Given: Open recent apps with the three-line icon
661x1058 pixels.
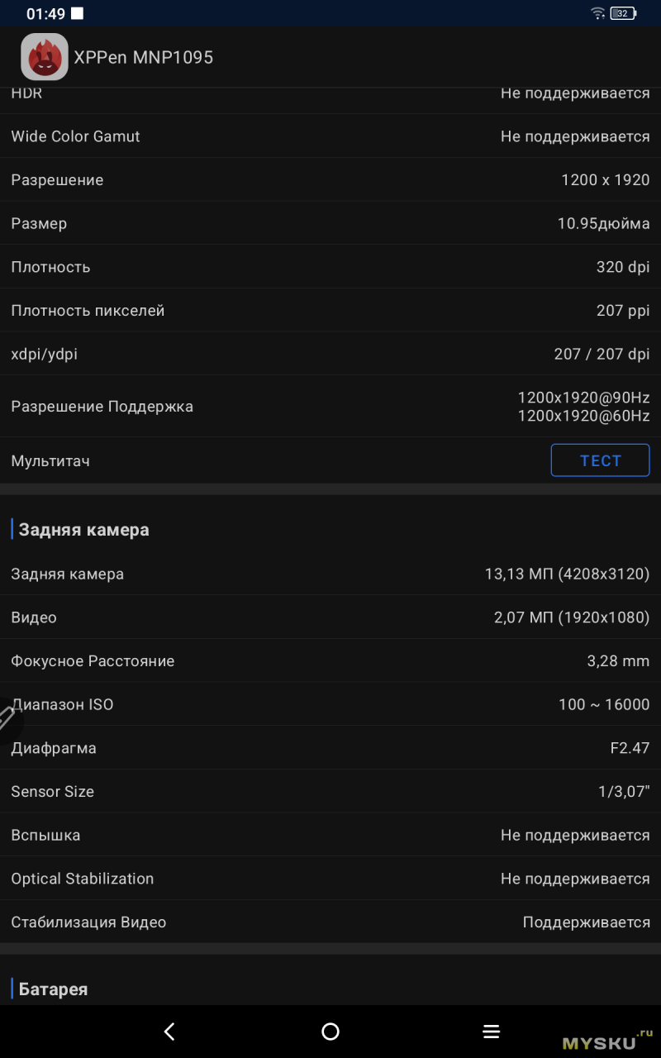Looking at the screenshot, I should [492, 1031].
